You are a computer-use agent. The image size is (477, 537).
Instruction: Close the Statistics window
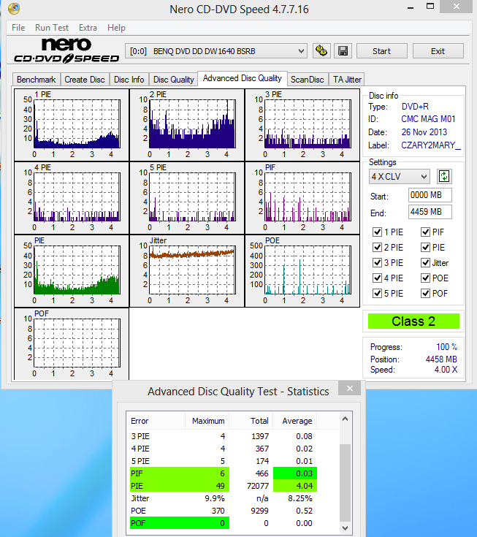(x=350, y=388)
